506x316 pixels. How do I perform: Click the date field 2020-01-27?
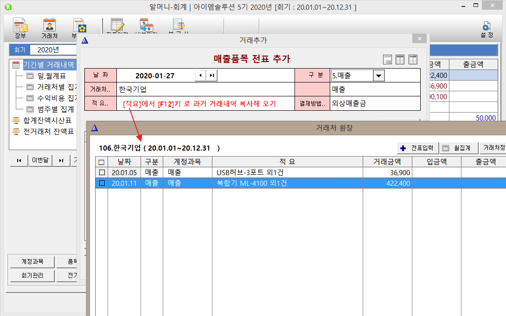click(155, 76)
